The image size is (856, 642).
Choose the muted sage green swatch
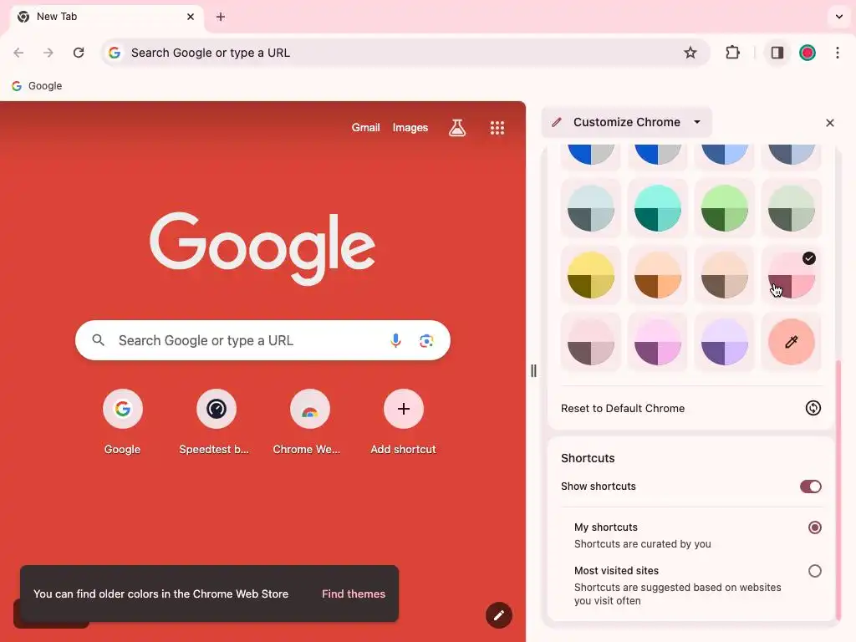792,208
